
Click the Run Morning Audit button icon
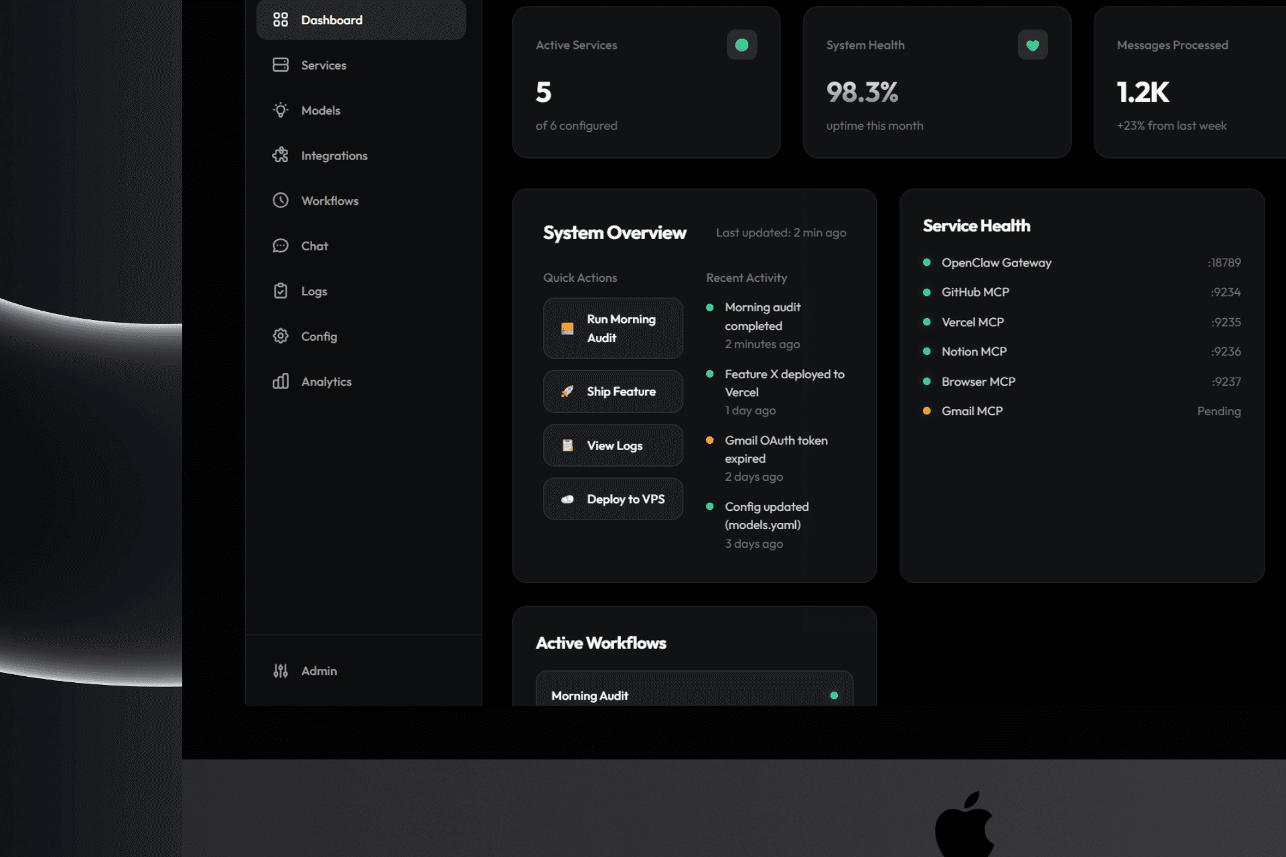click(567, 328)
